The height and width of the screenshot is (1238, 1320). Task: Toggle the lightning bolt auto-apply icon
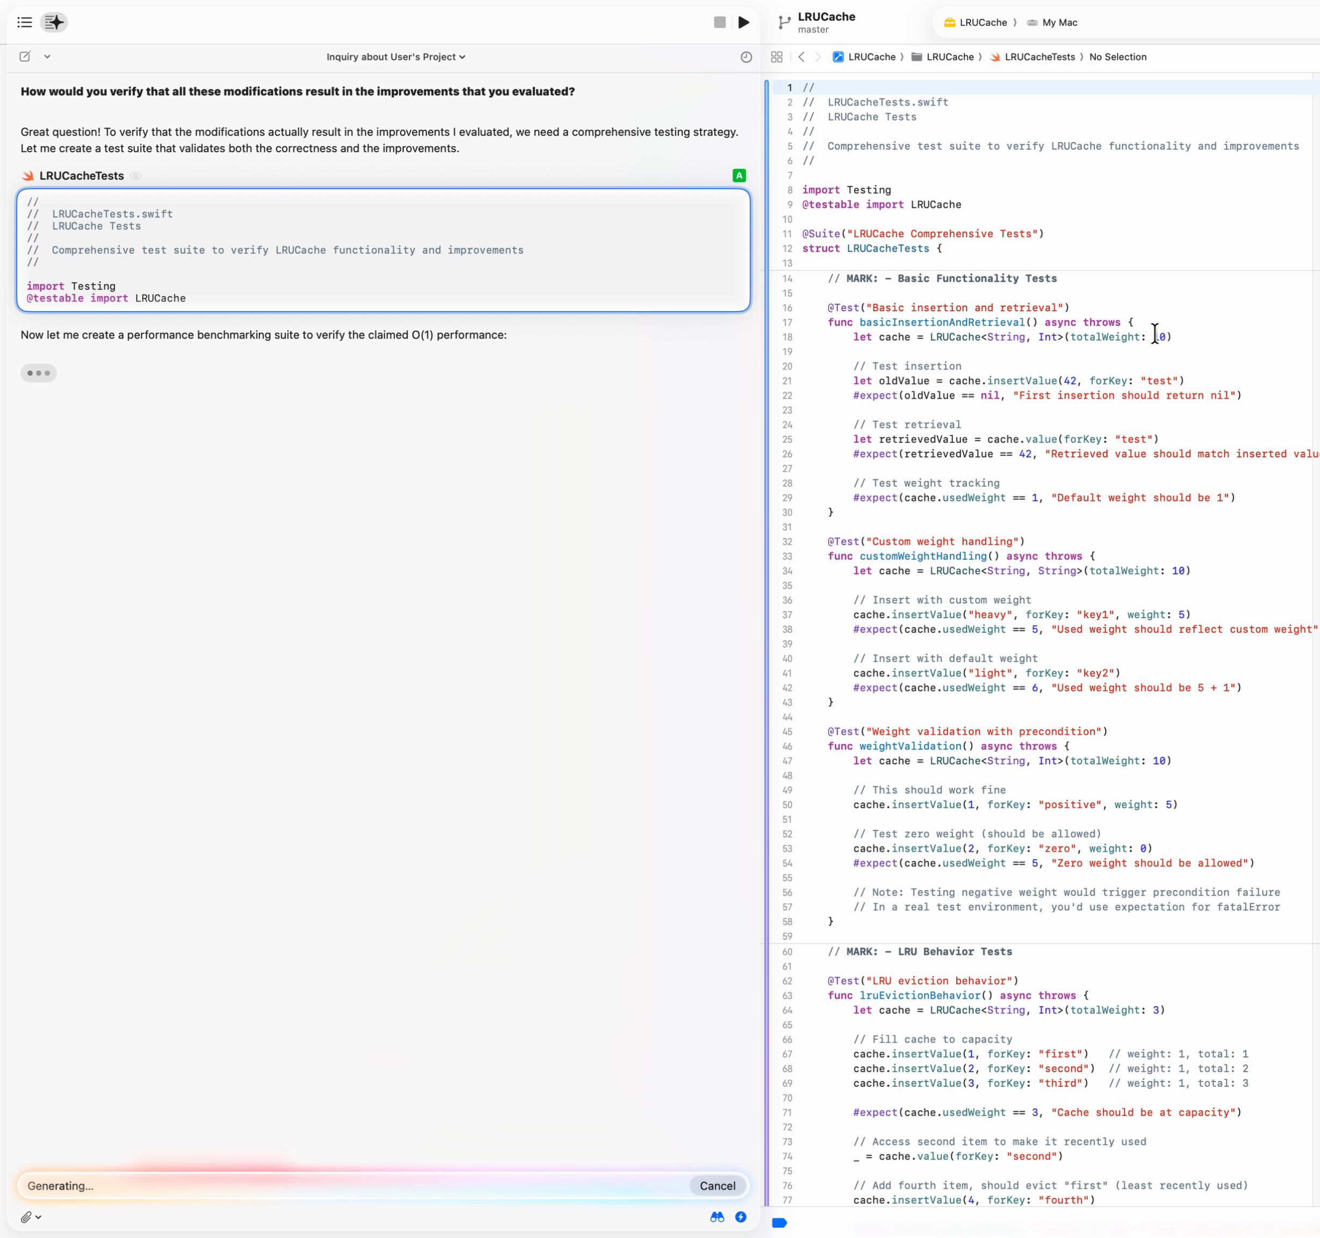[x=740, y=1217]
